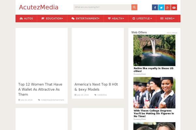Click calendar icon under America's Next Top post

click(75, 95)
